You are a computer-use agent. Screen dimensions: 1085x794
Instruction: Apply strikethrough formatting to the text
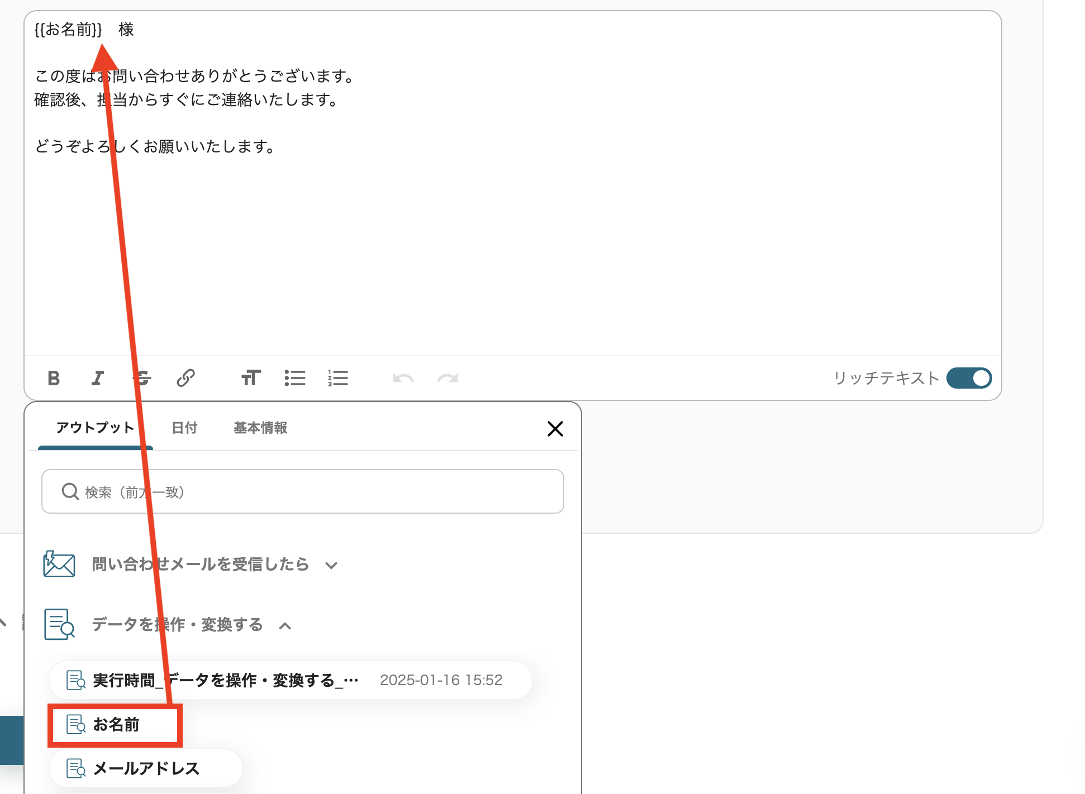[x=143, y=378]
